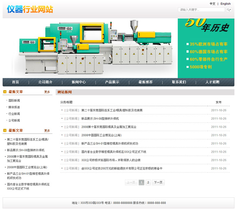Screen dimensions: 237x215
Task: Click the 仪器行业网站 site logo
Action: click(30, 9)
